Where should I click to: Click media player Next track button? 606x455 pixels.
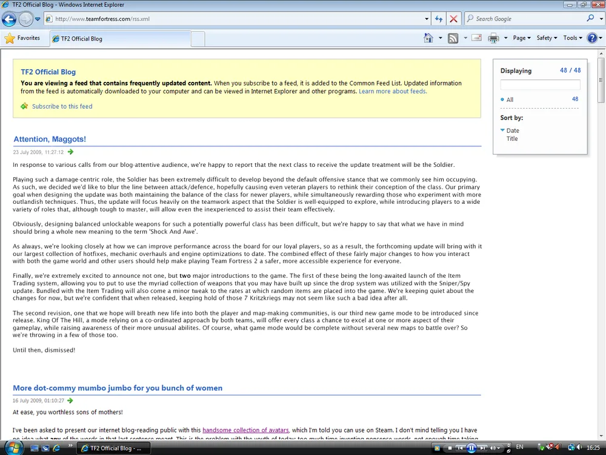pos(482,448)
